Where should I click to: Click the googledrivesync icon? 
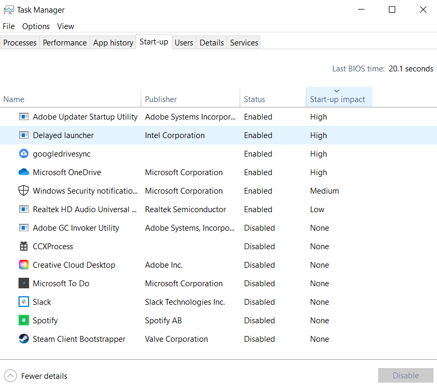tap(23, 154)
